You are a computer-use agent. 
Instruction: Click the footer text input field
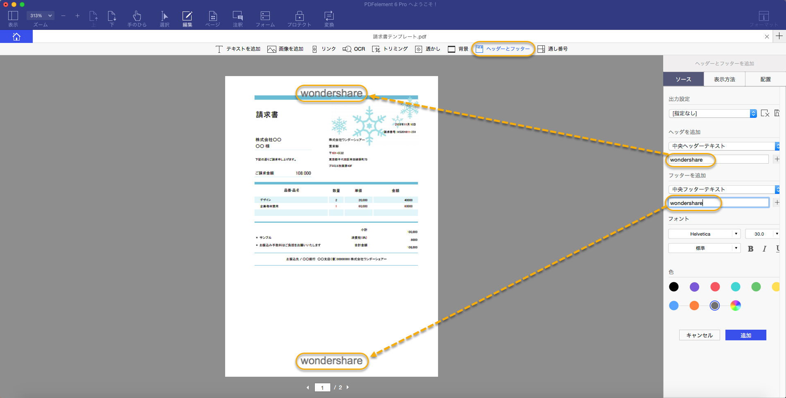point(718,203)
